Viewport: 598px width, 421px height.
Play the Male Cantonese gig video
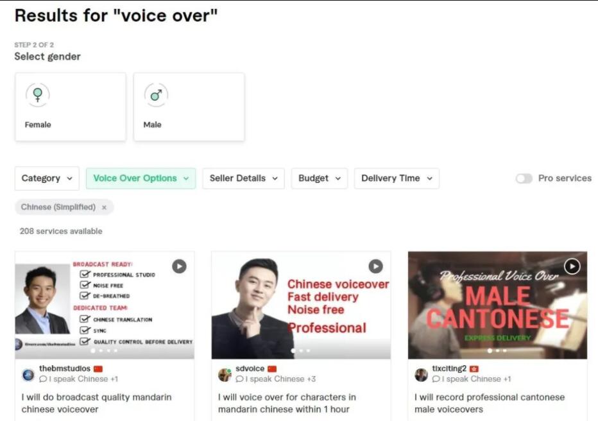pyautogui.click(x=572, y=266)
